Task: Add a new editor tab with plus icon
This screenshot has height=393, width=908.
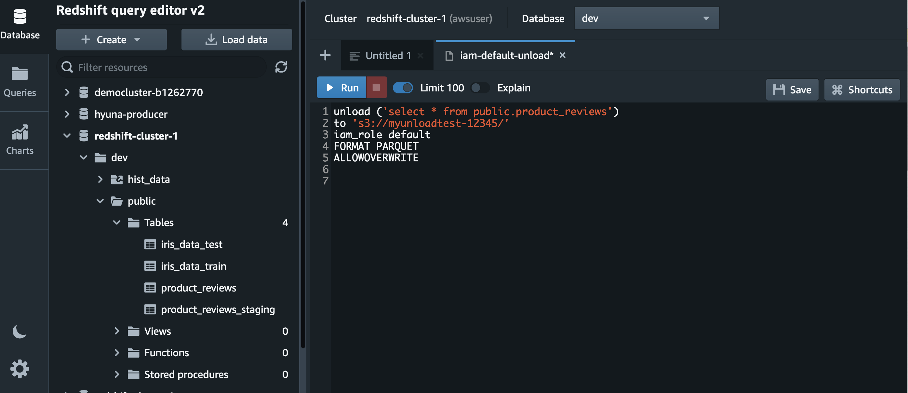Action: pyautogui.click(x=325, y=55)
